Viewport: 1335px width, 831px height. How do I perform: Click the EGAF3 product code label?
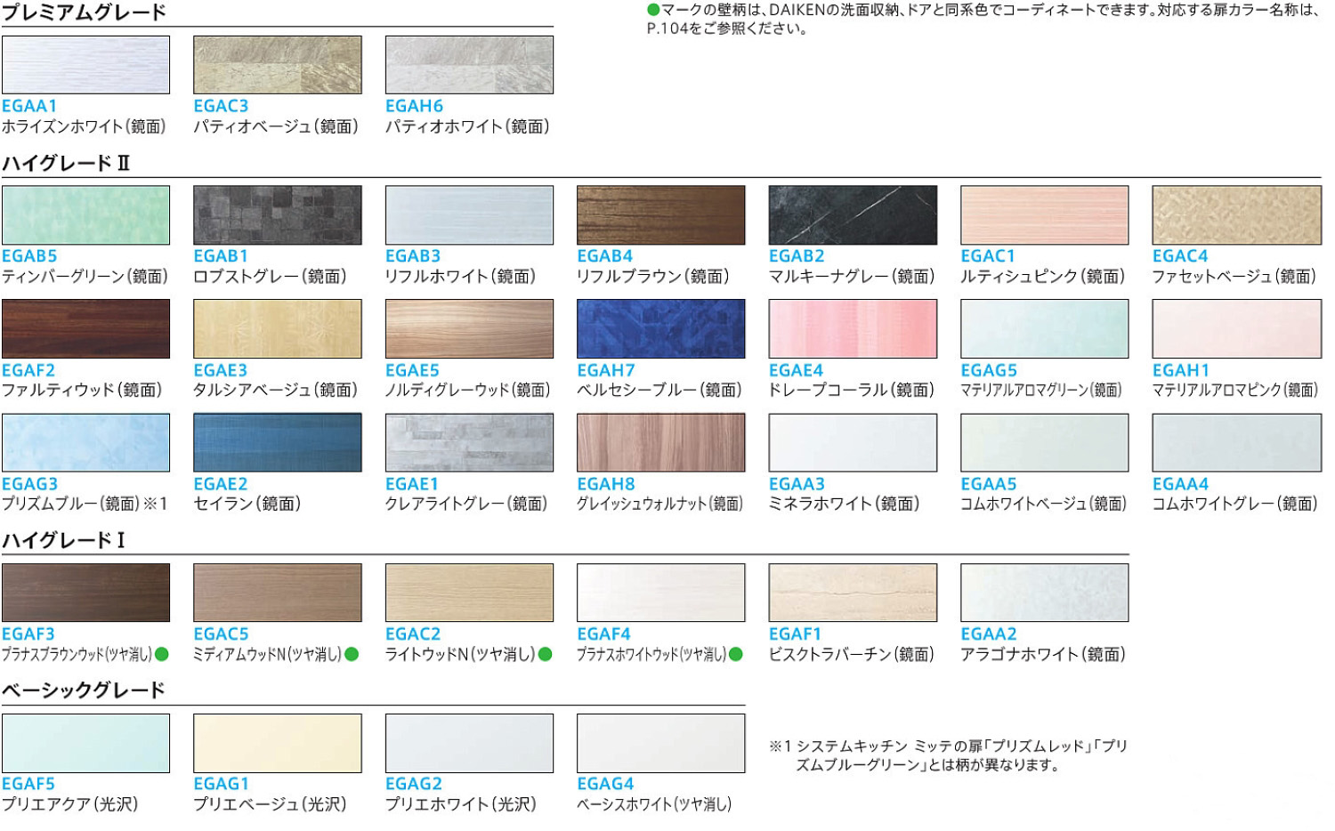coord(28,634)
